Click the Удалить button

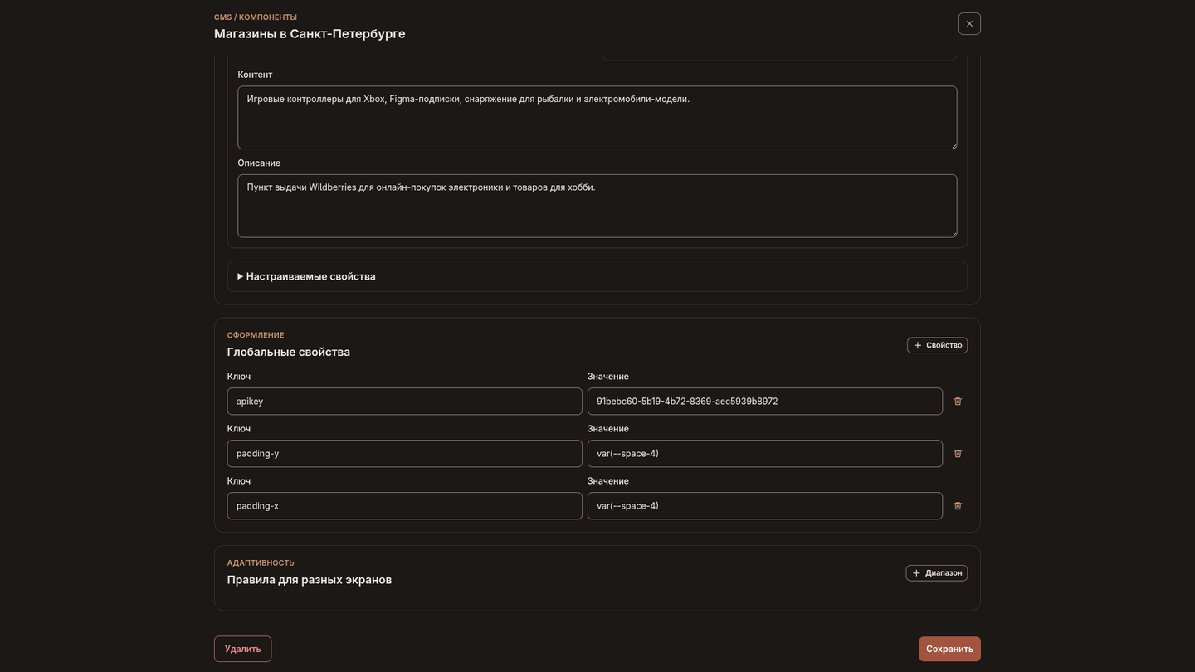242,649
